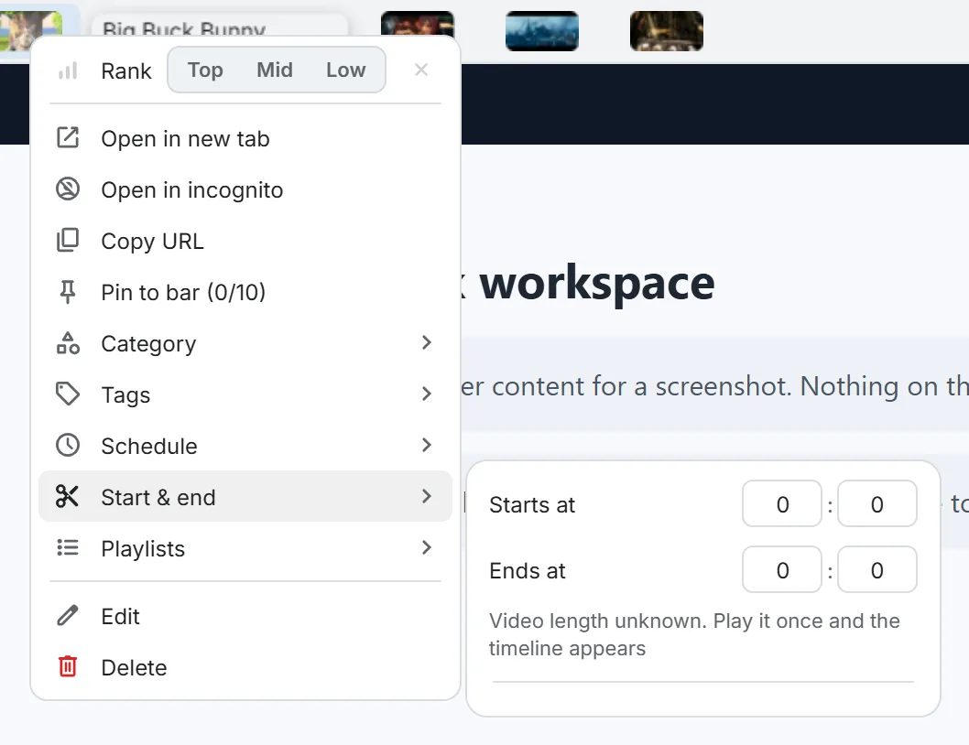Click the Playlists list icon
This screenshot has height=745, width=969.
click(x=68, y=548)
